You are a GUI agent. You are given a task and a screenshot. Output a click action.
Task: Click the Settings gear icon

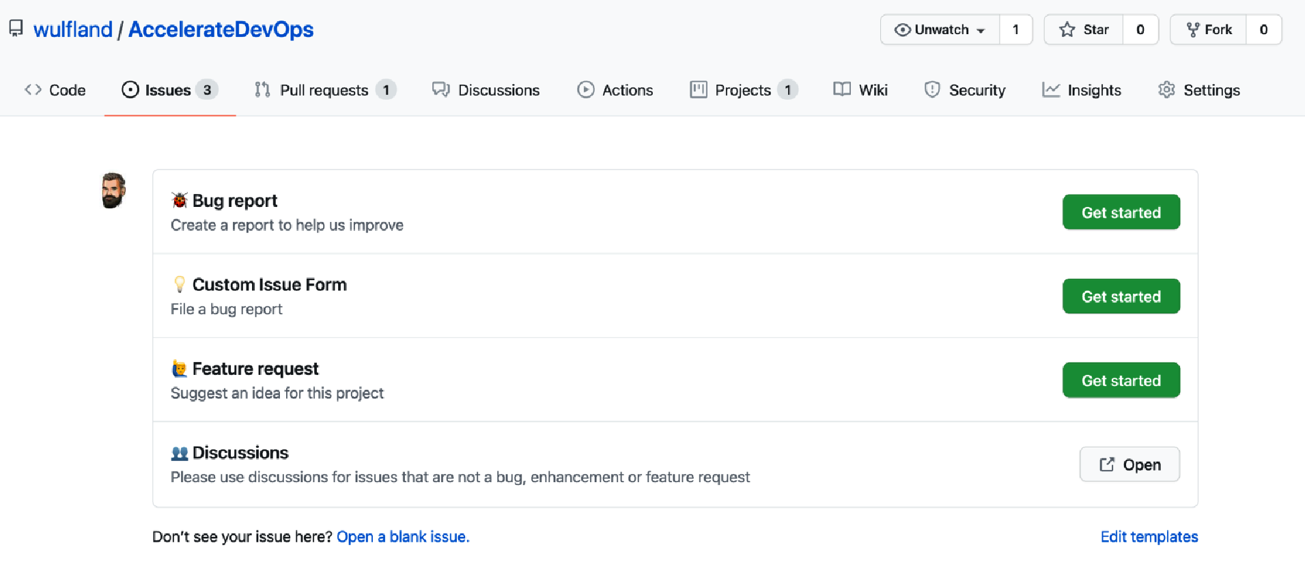(1167, 89)
